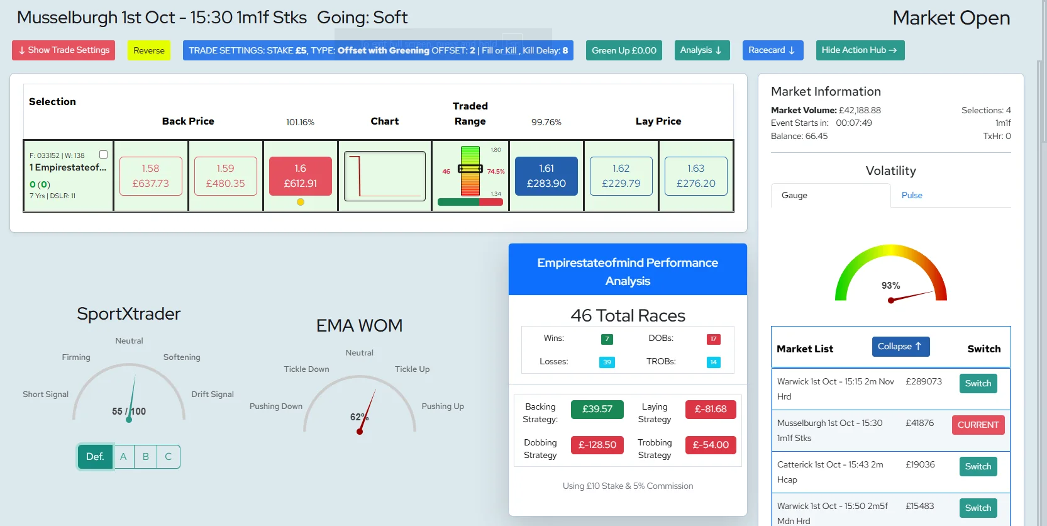This screenshot has height=526, width=1047.
Task: Switch to Catterick 15:43 2m Hcap market
Action: [x=978, y=466]
